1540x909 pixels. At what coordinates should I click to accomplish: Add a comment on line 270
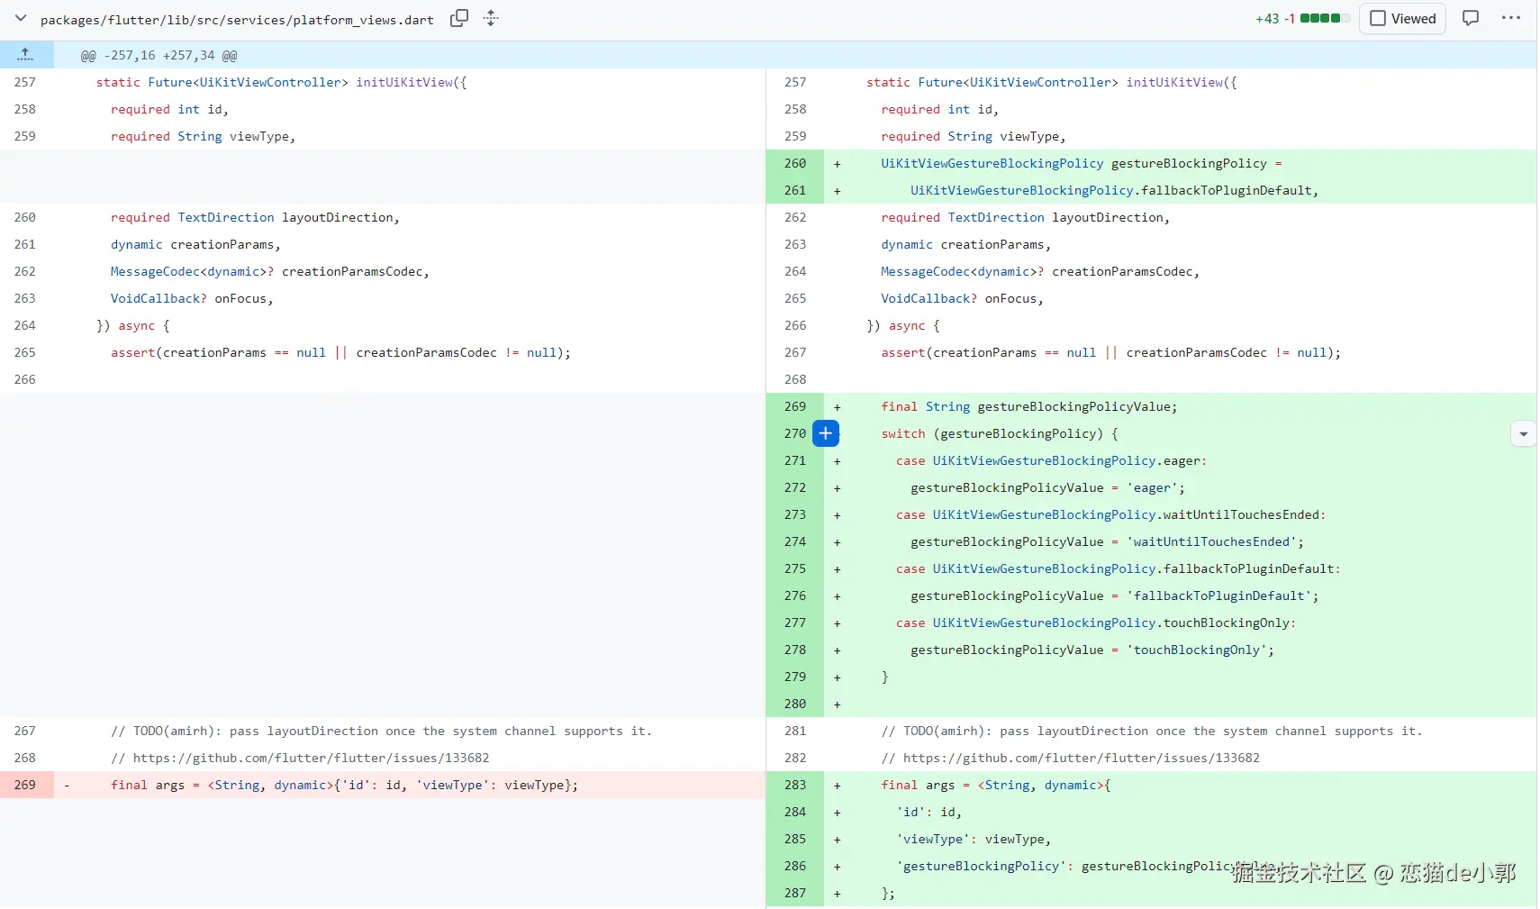pos(825,433)
